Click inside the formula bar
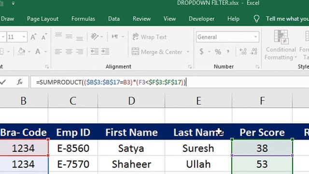Screen dimensions: 309x174 [x=169, y=82]
